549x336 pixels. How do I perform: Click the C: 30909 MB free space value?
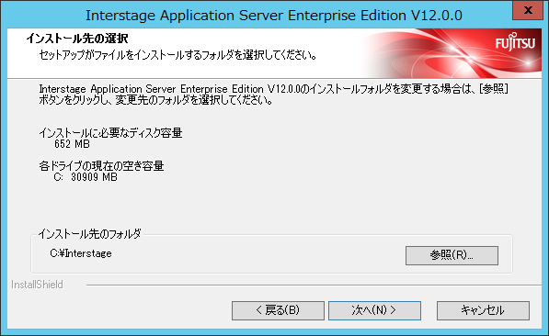click(x=86, y=177)
